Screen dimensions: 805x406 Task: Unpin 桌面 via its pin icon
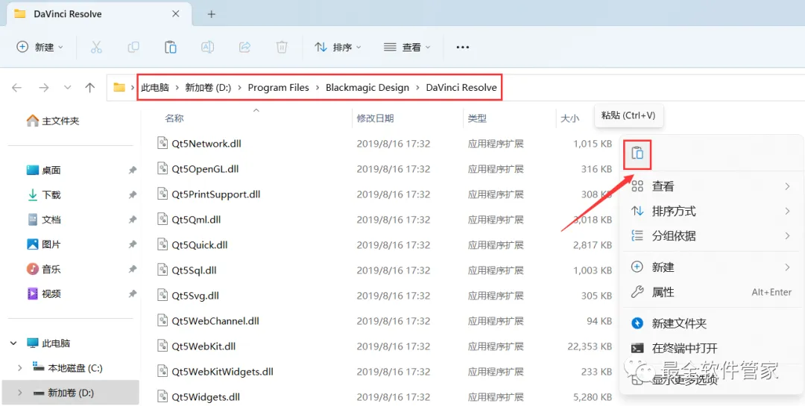click(133, 170)
